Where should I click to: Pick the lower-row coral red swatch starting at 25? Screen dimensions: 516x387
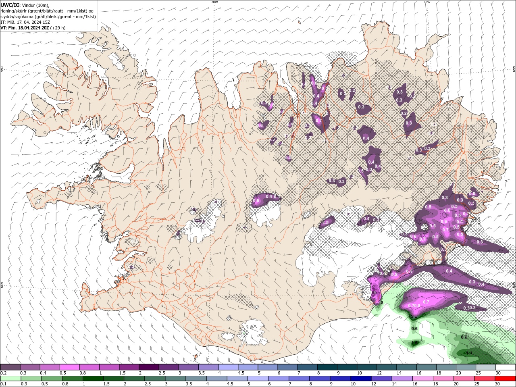[485, 379]
